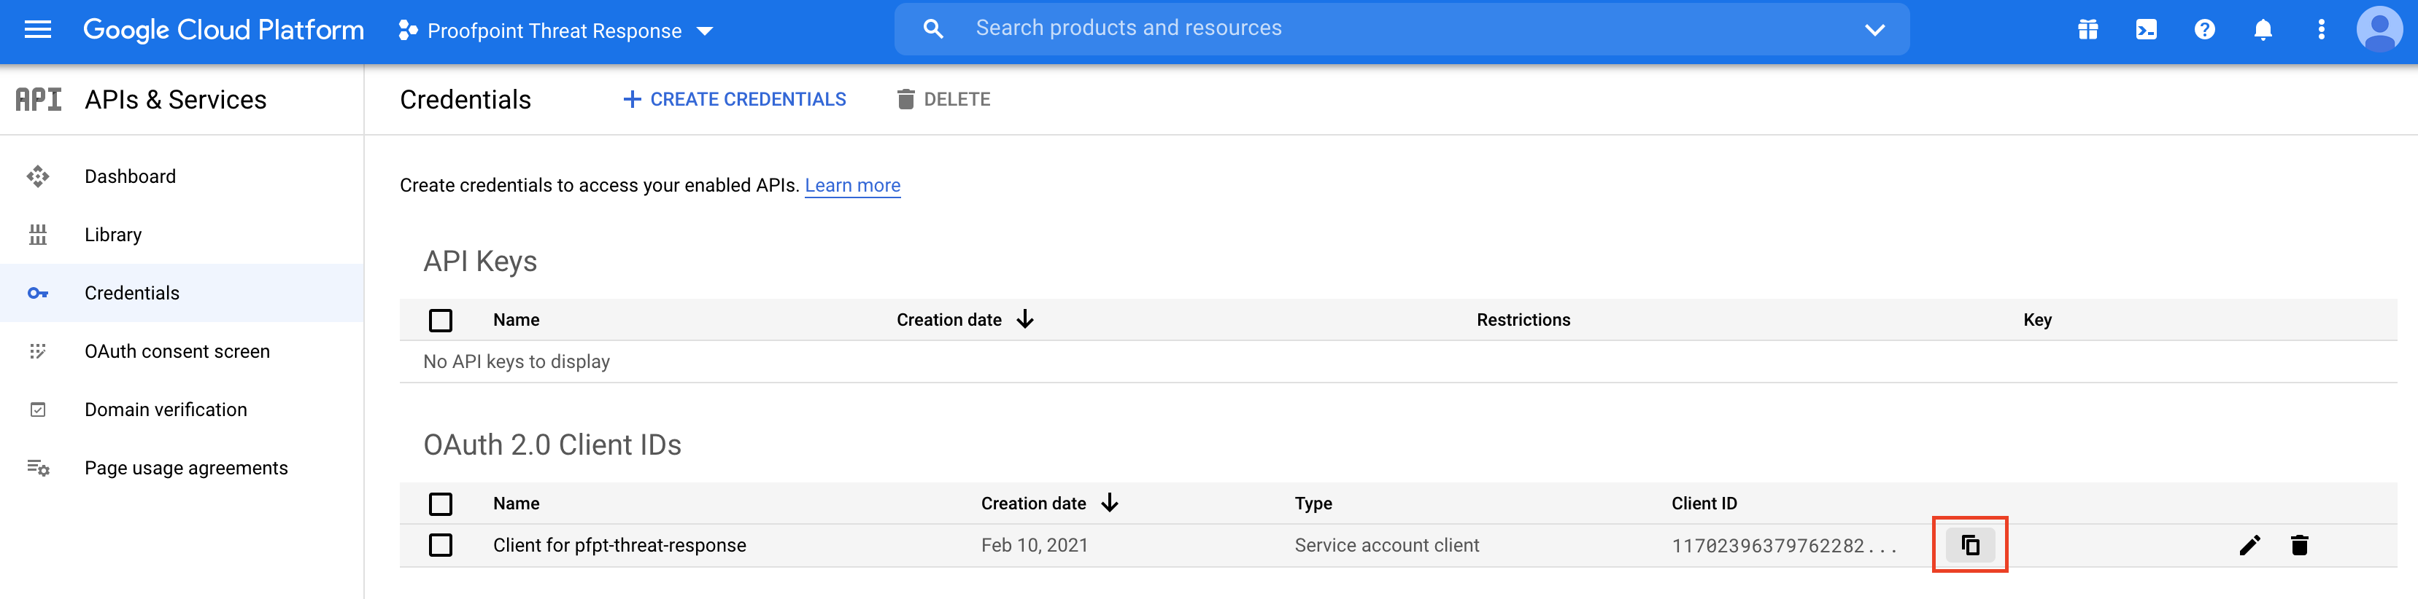
Task: Click the API logo icon
Action: click(x=39, y=99)
